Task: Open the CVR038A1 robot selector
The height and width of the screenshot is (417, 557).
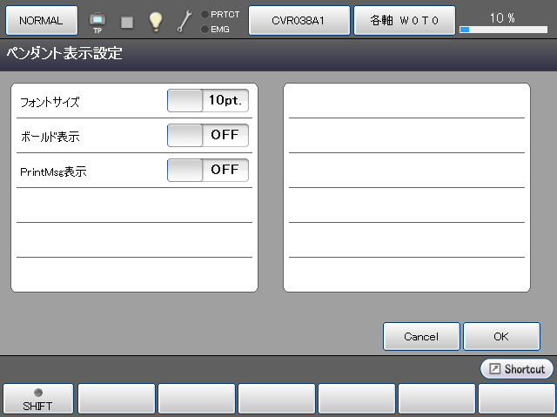Action: coord(299,20)
